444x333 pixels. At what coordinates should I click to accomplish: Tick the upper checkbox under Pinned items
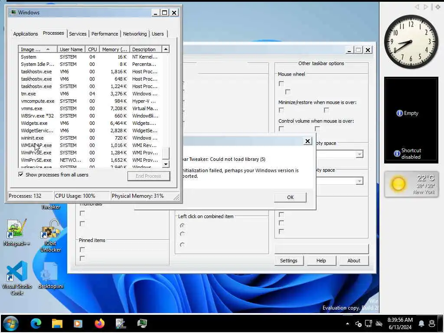(x=82, y=249)
